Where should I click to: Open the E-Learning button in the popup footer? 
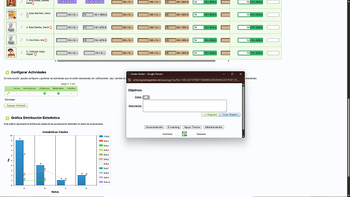(173, 127)
